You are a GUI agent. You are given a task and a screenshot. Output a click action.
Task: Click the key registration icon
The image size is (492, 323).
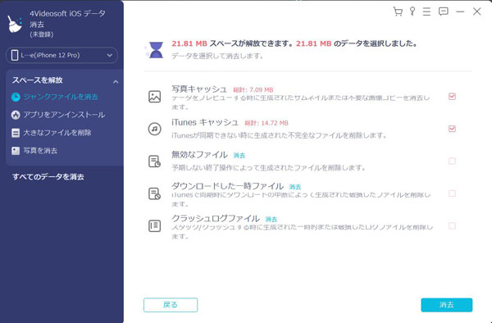[412, 11]
